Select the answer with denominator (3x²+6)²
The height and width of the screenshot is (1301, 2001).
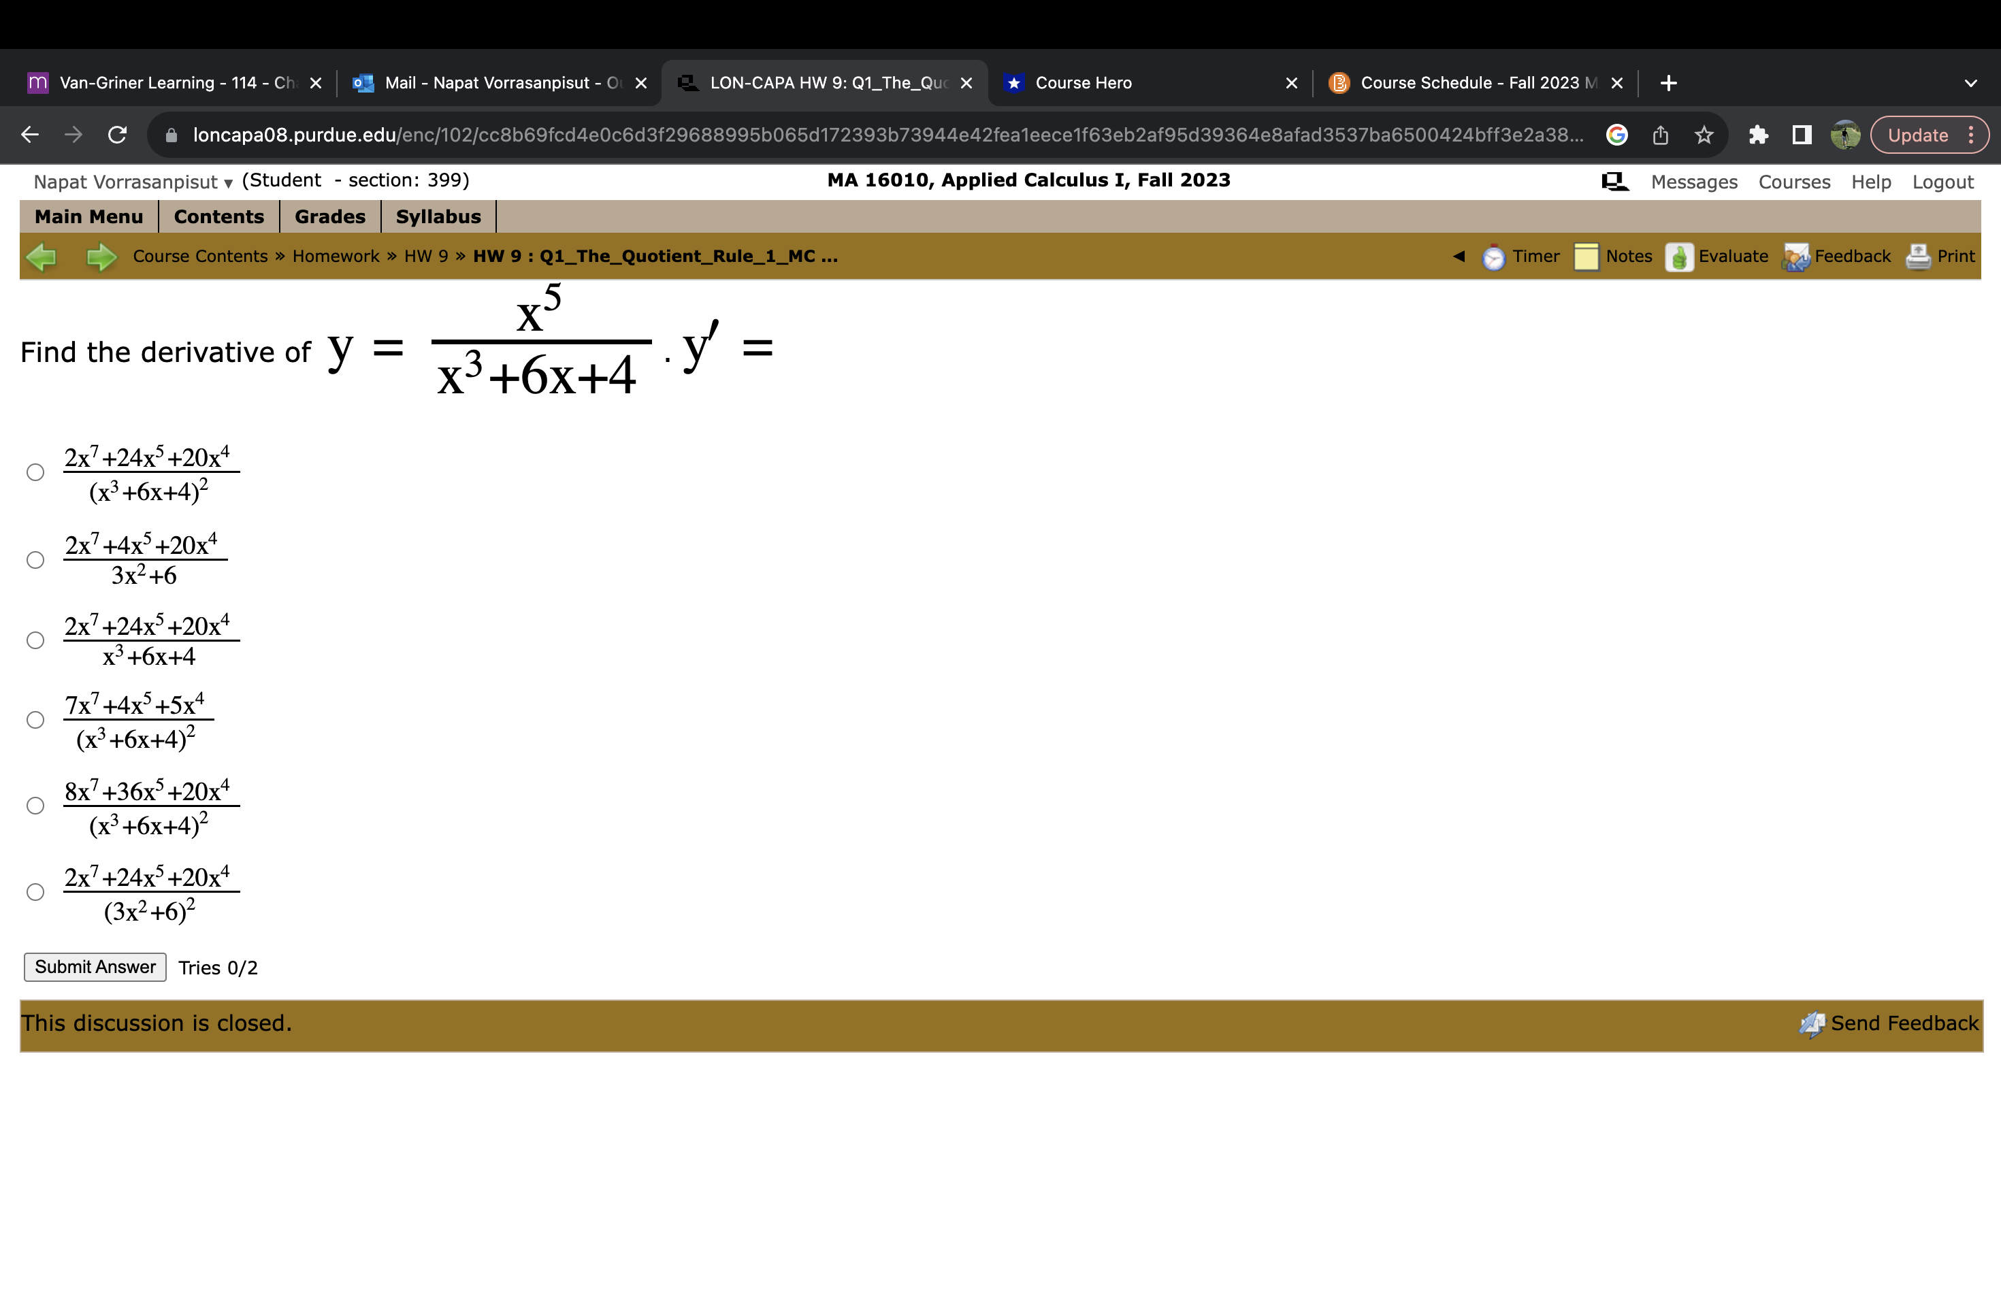35,891
